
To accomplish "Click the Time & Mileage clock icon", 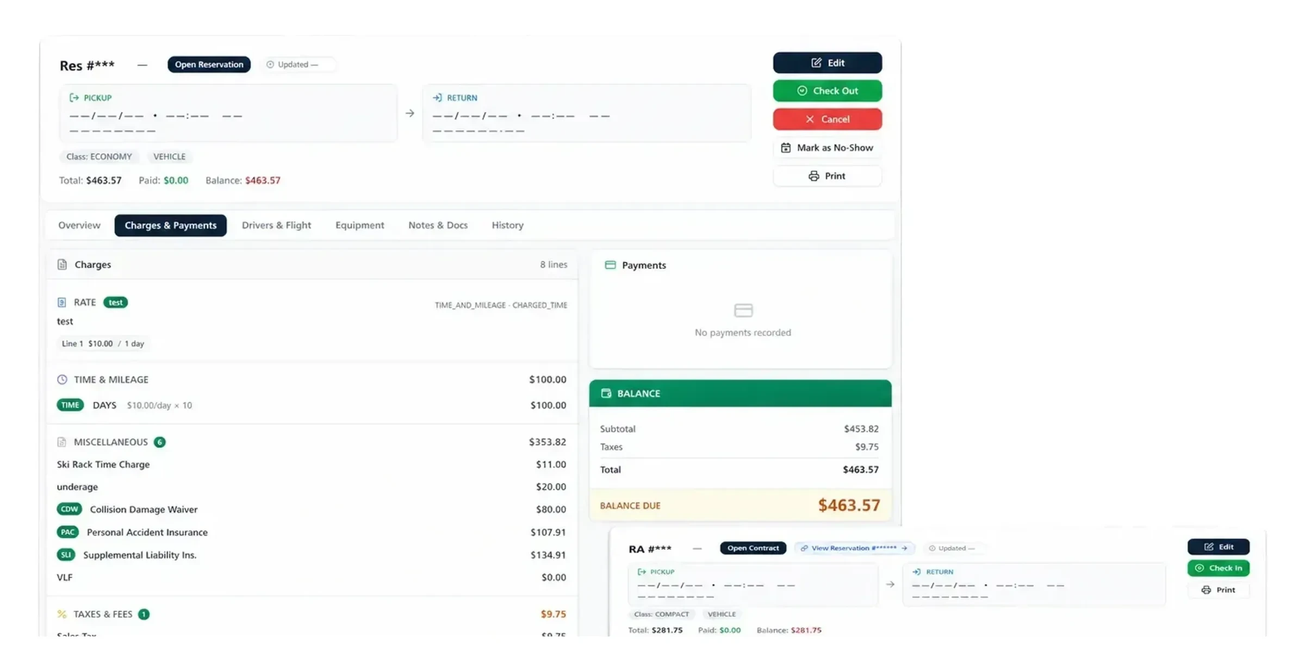I will pyautogui.click(x=62, y=380).
